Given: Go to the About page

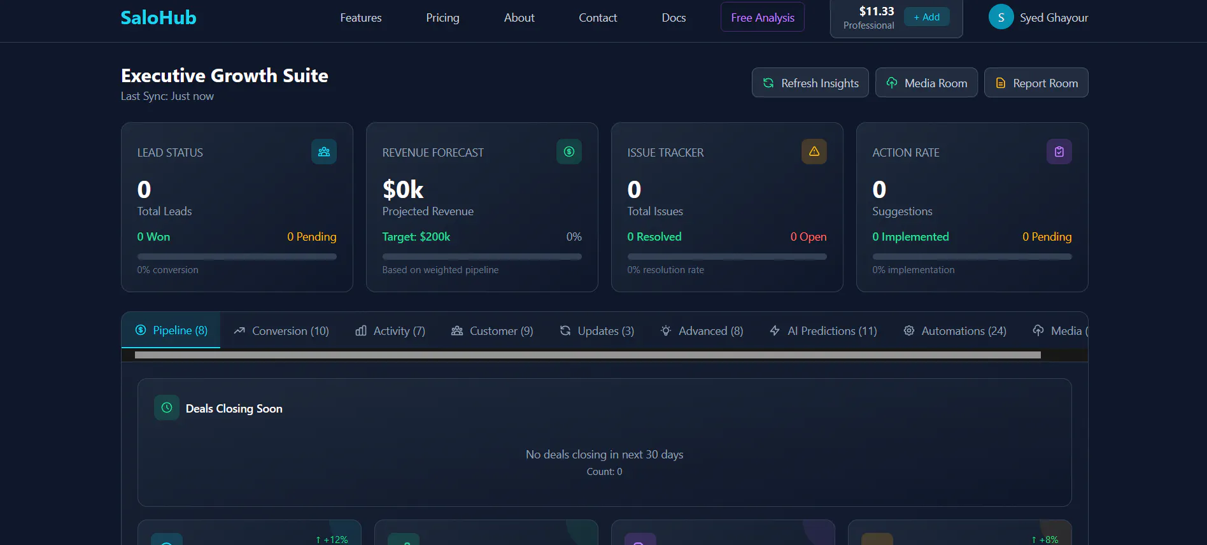Looking at the screenshot, I should click(x=519, y=18).
